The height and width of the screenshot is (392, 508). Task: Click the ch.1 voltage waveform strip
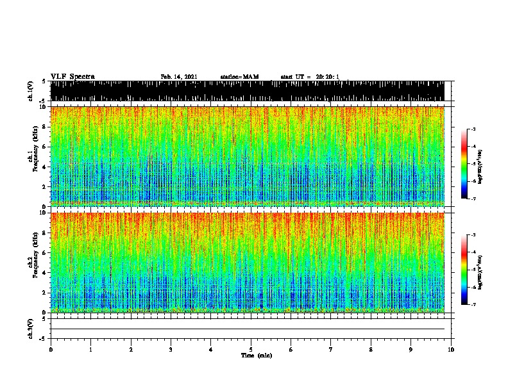point(247,91)
